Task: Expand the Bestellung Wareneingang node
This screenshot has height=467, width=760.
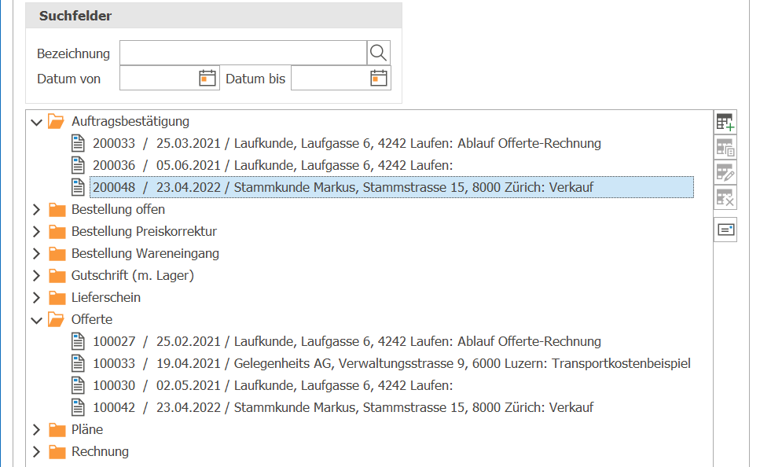Action: (x=36, y=254)
